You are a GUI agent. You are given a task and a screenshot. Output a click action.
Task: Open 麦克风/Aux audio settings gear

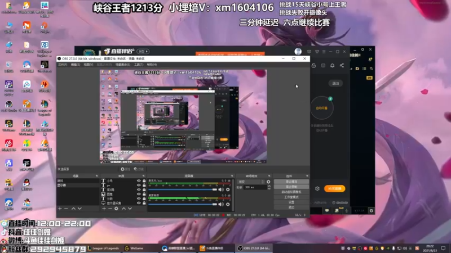point(228,189)
